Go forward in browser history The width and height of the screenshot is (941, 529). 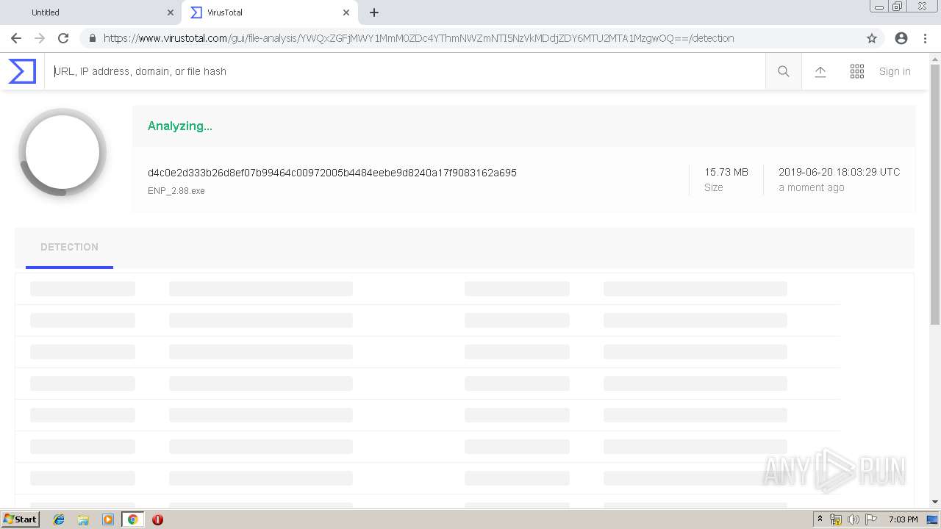40,38
